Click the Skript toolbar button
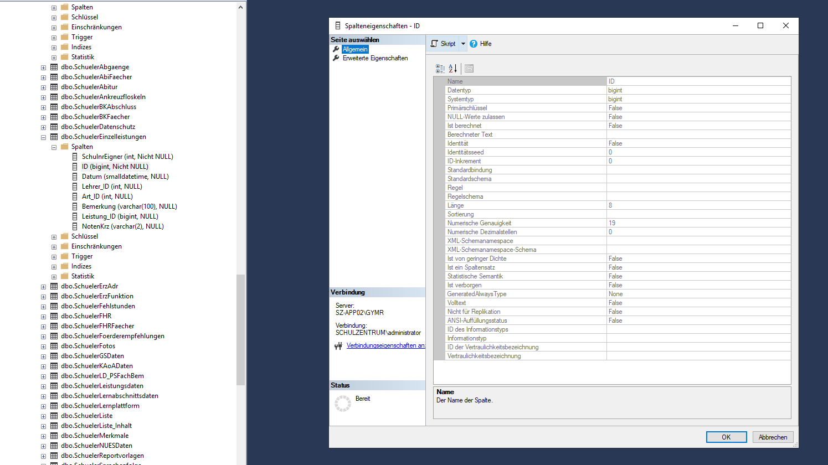The width and height of the screenshot is (828, 465). coord(443,44)
